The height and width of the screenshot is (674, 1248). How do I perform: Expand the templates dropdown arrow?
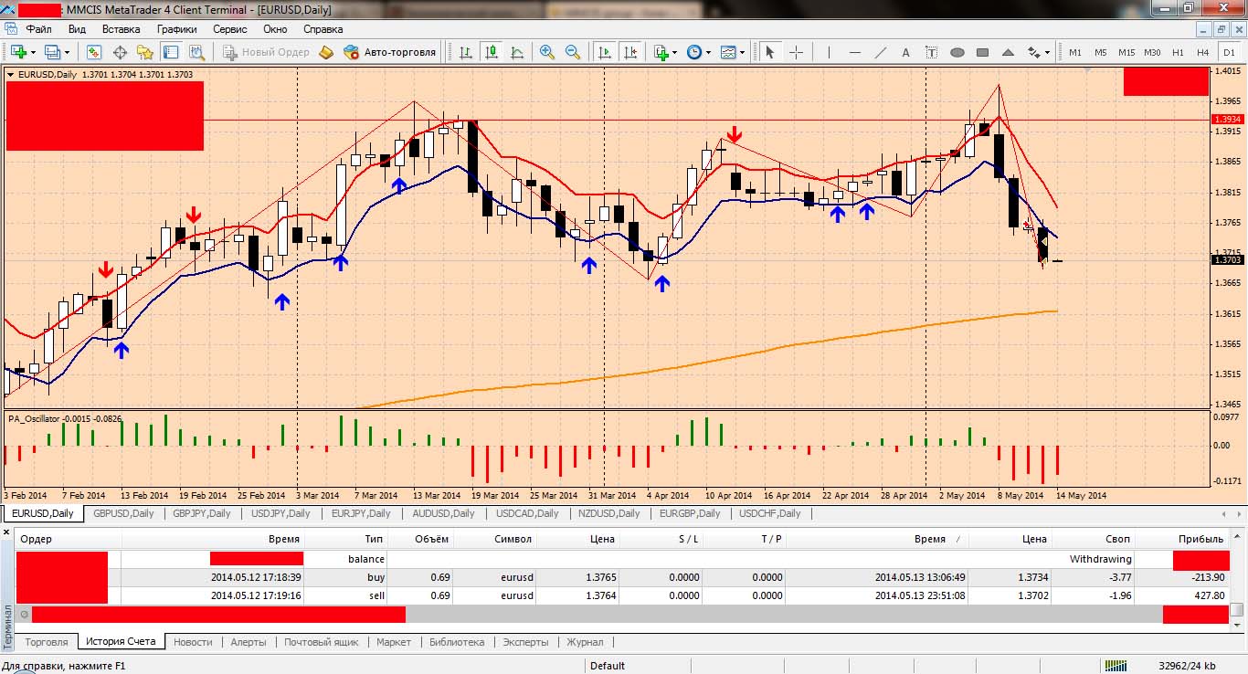coord(742,53)
